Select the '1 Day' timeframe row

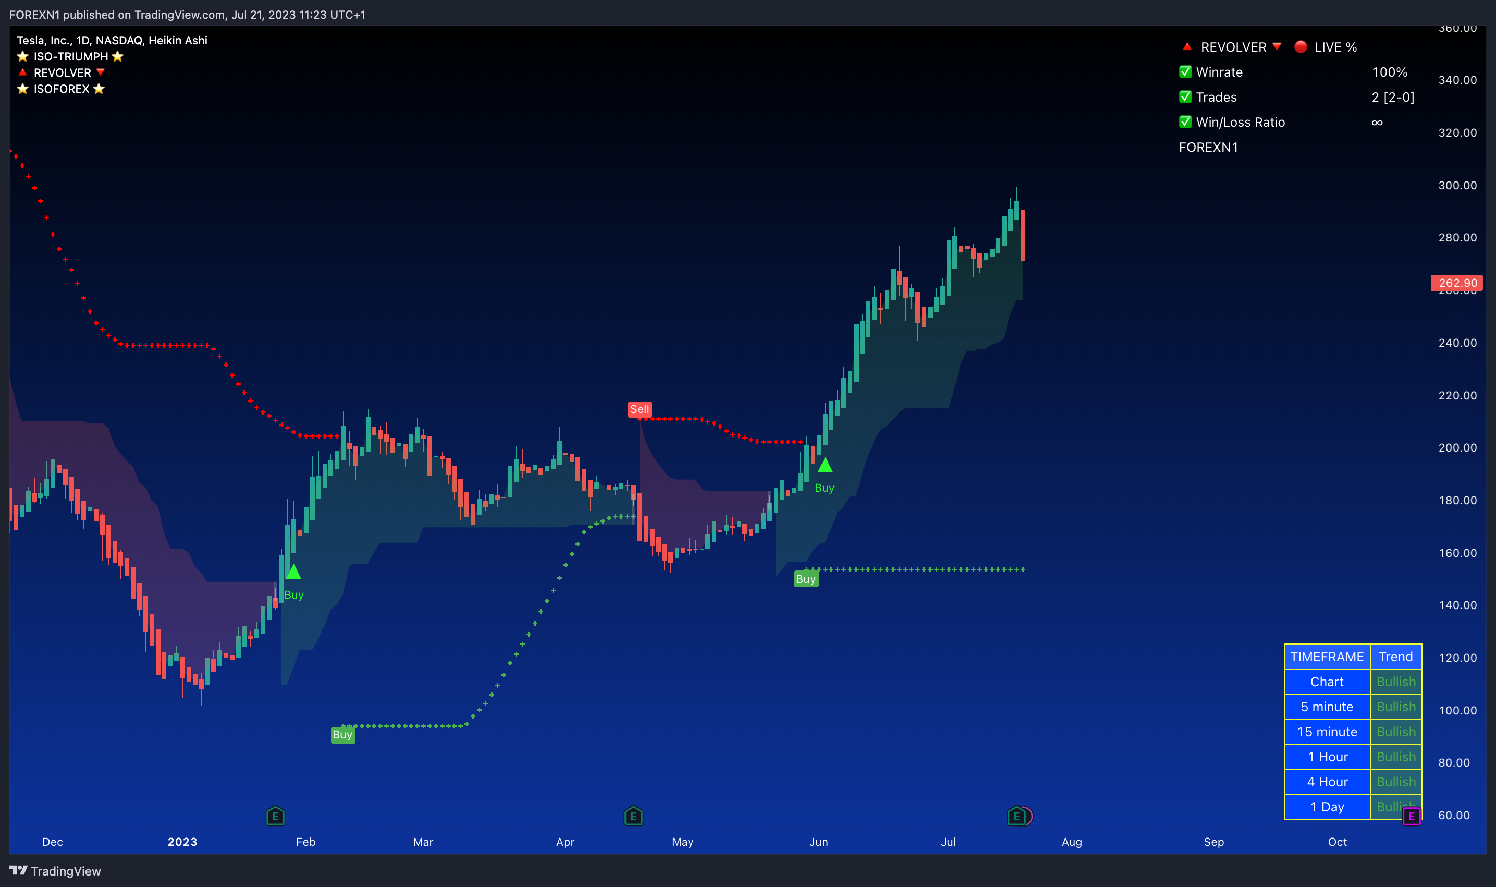tap(1353, 807)
